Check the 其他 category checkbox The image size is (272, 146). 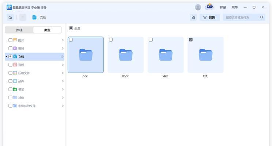[x=10, y=97]
